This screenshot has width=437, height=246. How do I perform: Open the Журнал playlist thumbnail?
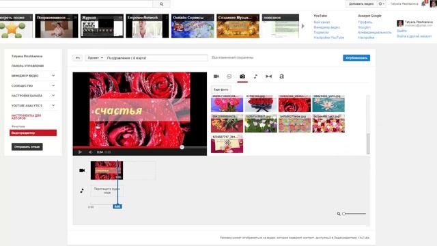pyautogui.click(x=102, y=26)
